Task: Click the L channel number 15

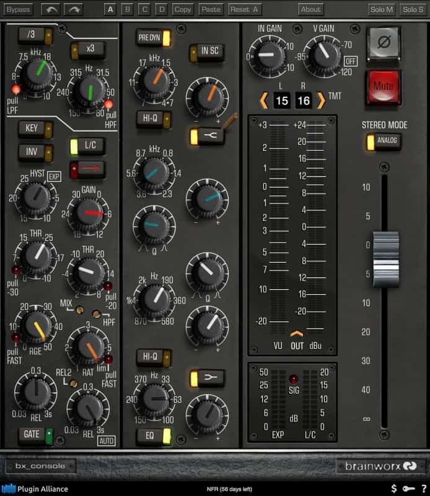Action: click(x=282, y=101)
